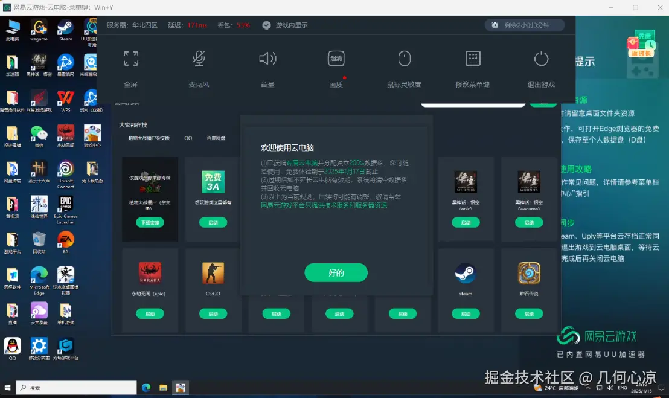Click the 退出游戏 power icon
The width and height of the screenshot is (669, 398).
coord(541,59)
